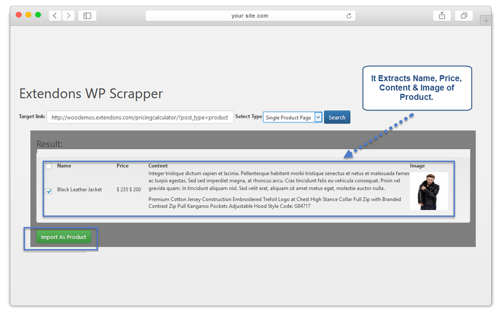500x314 pixels.
Task: Open the leather jacket product thumbnail
Action: [429, 191]
